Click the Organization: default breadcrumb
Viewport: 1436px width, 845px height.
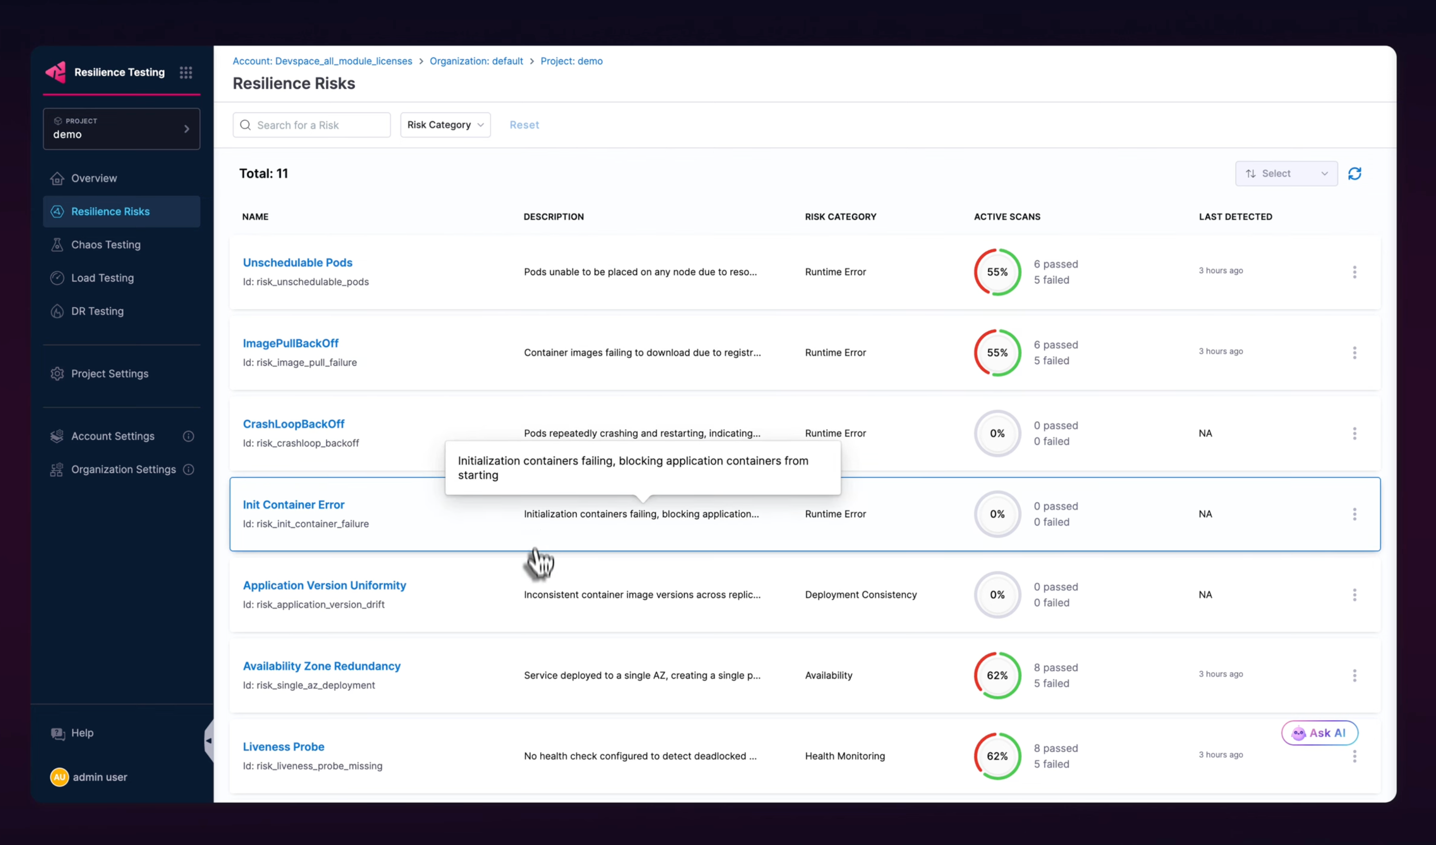tap(476, 61)
